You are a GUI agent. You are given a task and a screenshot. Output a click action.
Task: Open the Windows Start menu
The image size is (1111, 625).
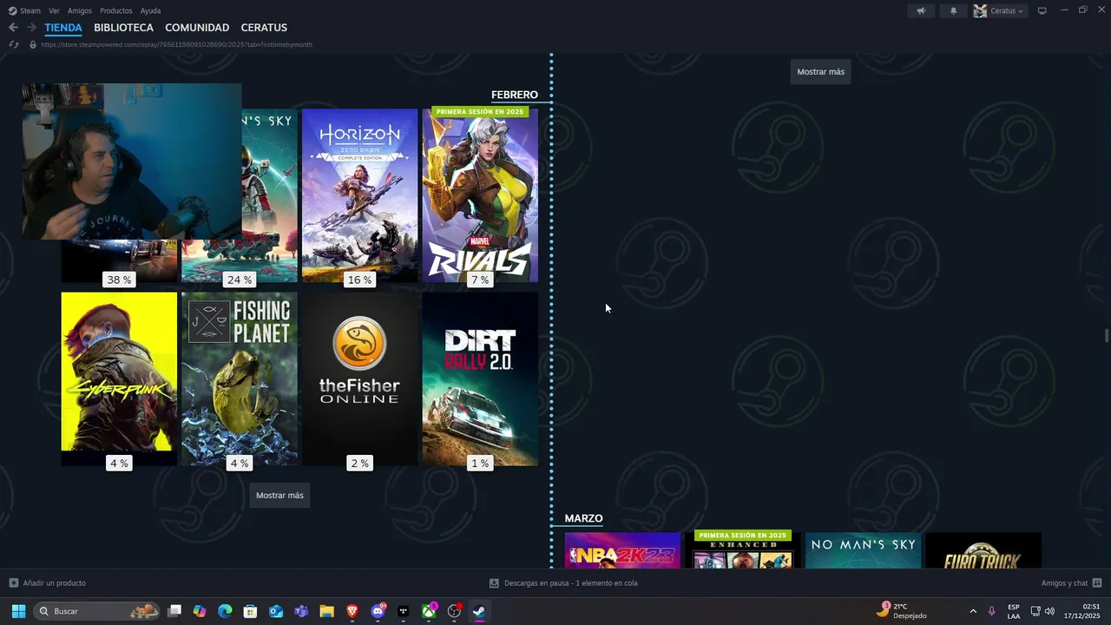tap(18, 611)
